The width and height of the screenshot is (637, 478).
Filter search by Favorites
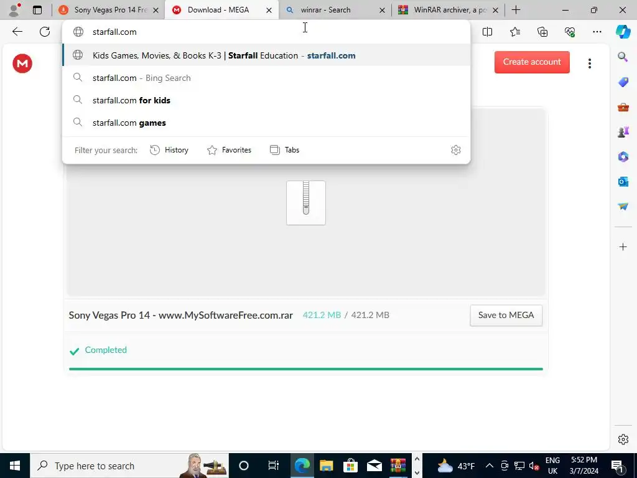229,150
